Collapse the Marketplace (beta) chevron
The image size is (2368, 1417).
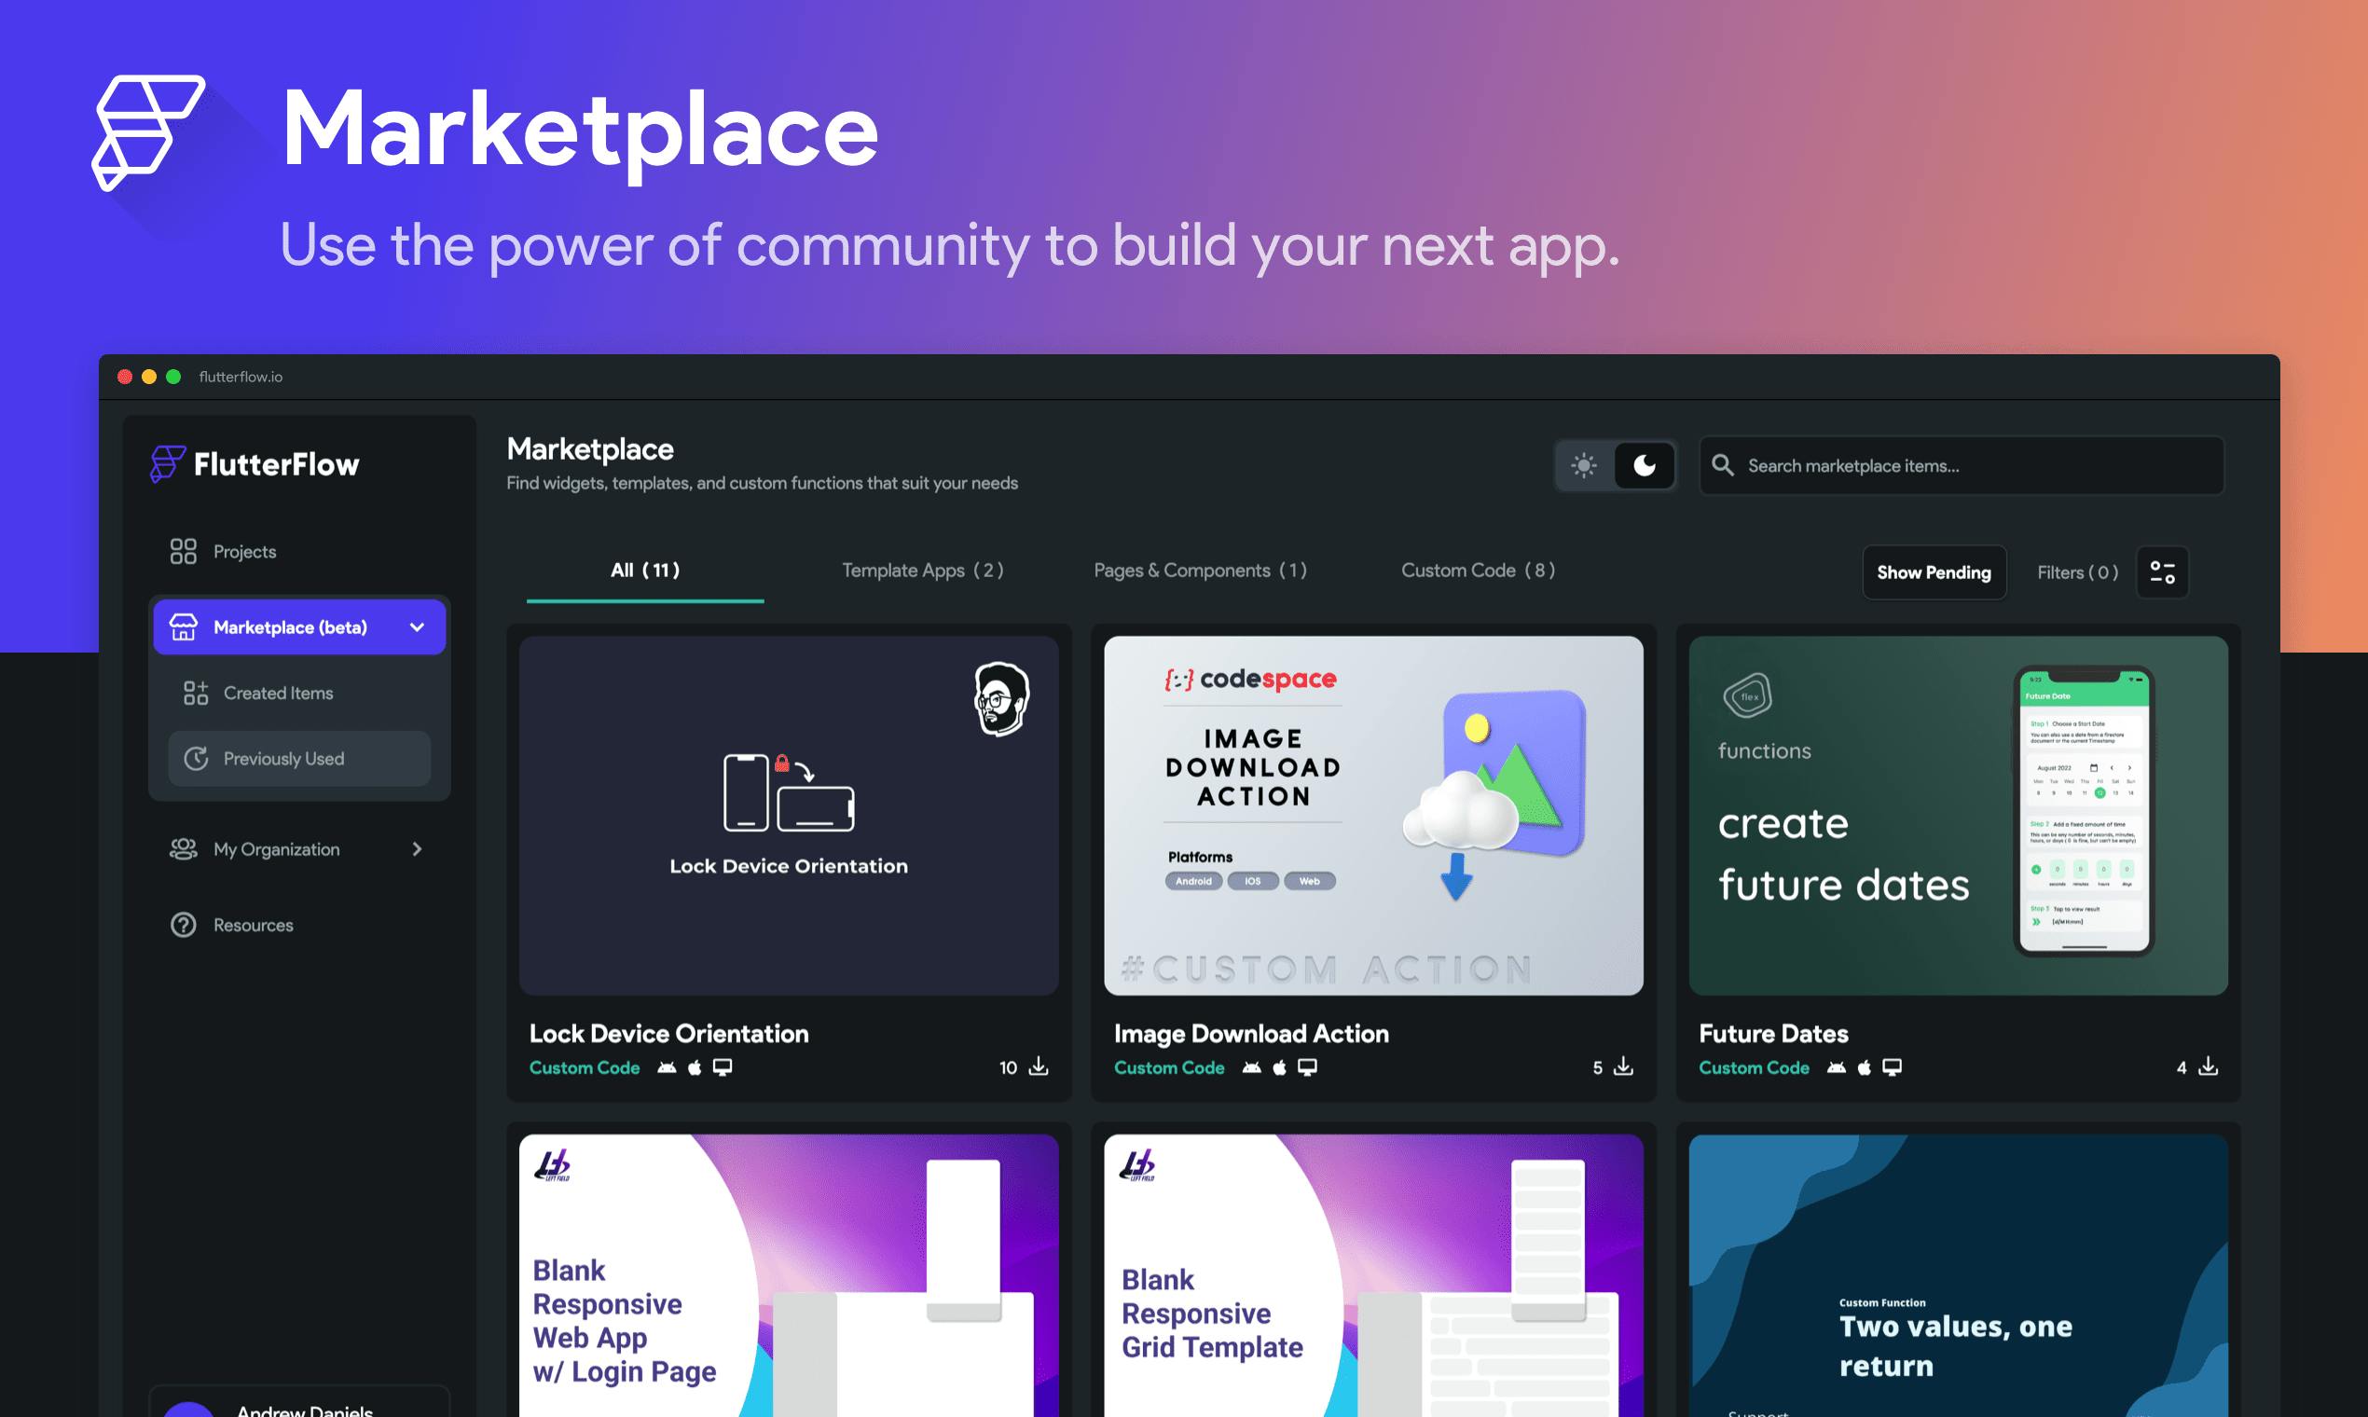coord(418,626)
